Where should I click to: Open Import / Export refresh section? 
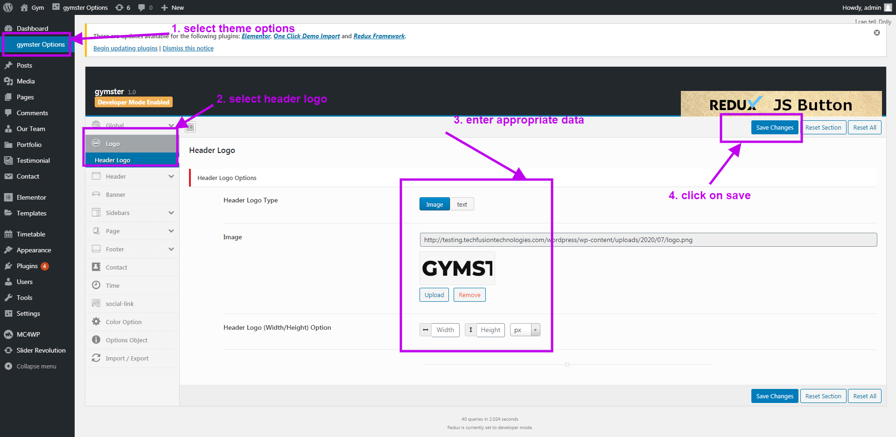pos(126,358)
